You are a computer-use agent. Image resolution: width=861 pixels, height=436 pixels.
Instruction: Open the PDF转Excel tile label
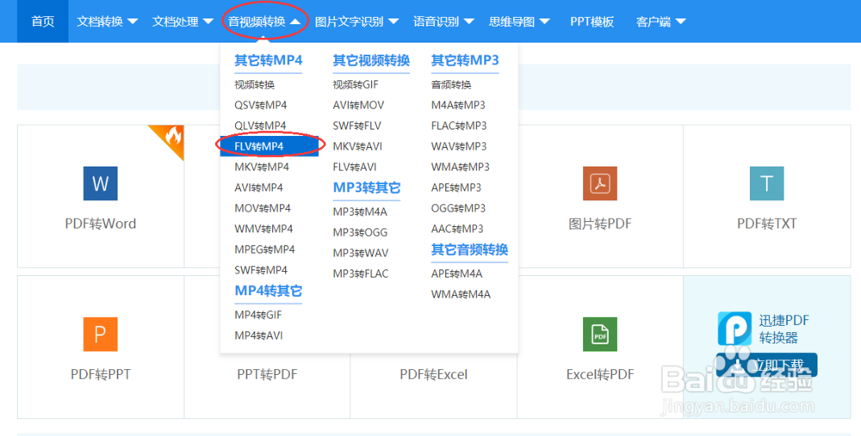pyautogui.click(x=434, y=375)
